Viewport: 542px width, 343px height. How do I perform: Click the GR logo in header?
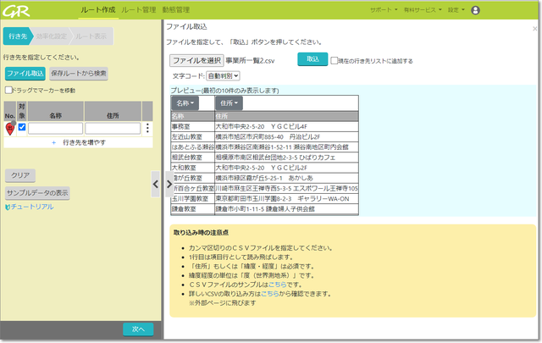coord(17,10)
